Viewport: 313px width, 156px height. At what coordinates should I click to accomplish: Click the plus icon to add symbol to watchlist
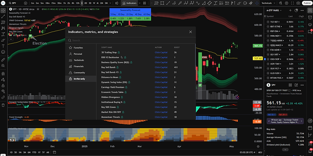click(290, 11)
